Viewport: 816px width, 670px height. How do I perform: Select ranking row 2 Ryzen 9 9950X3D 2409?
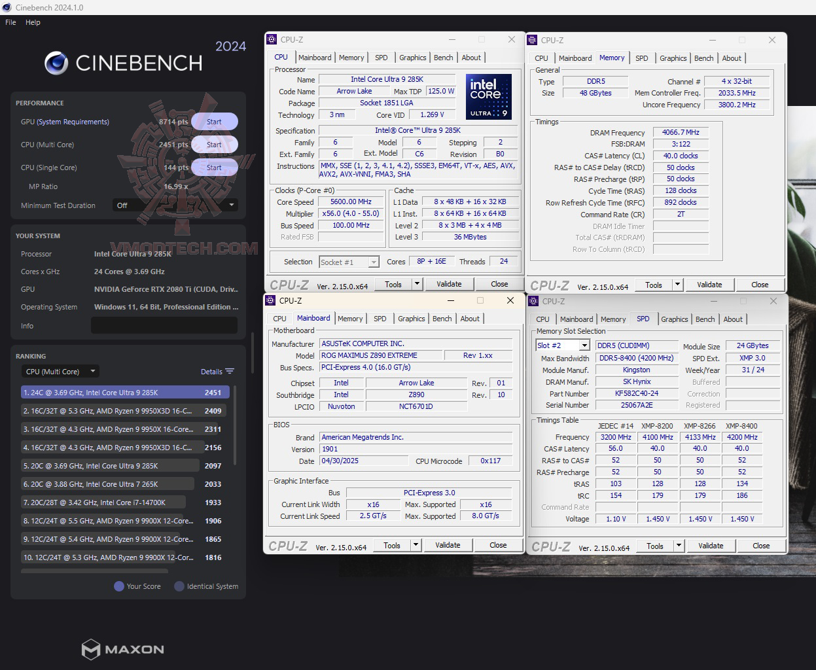coord(125,411)
